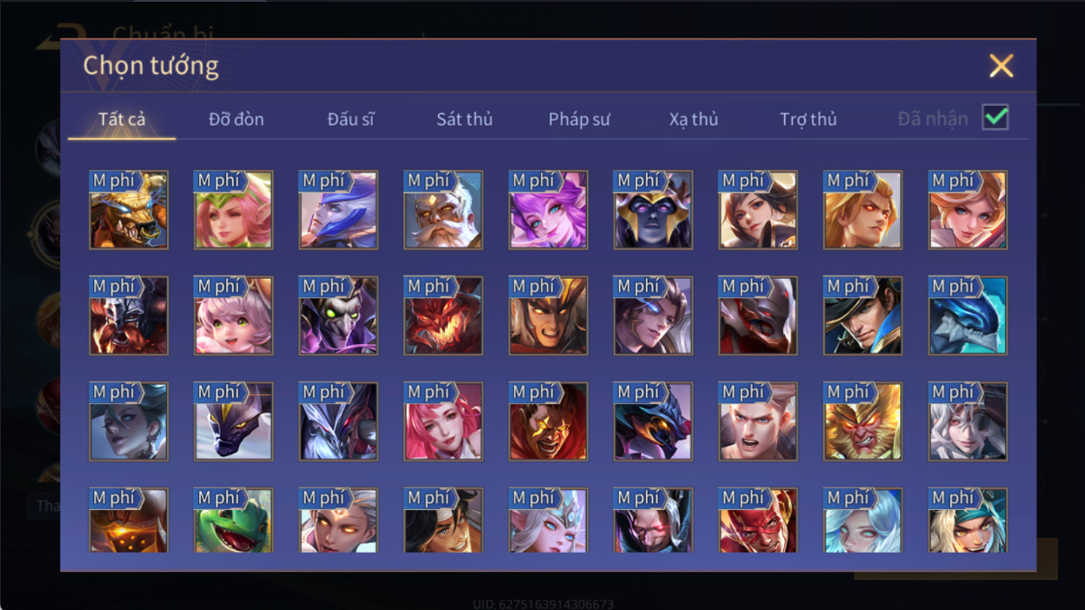
Task: Filter heroes by Xạ thủ tab
Action: (694, 119)
